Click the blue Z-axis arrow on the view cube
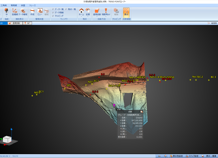Image resolution: width=218 pixels, height=158 pixels. 12,130
